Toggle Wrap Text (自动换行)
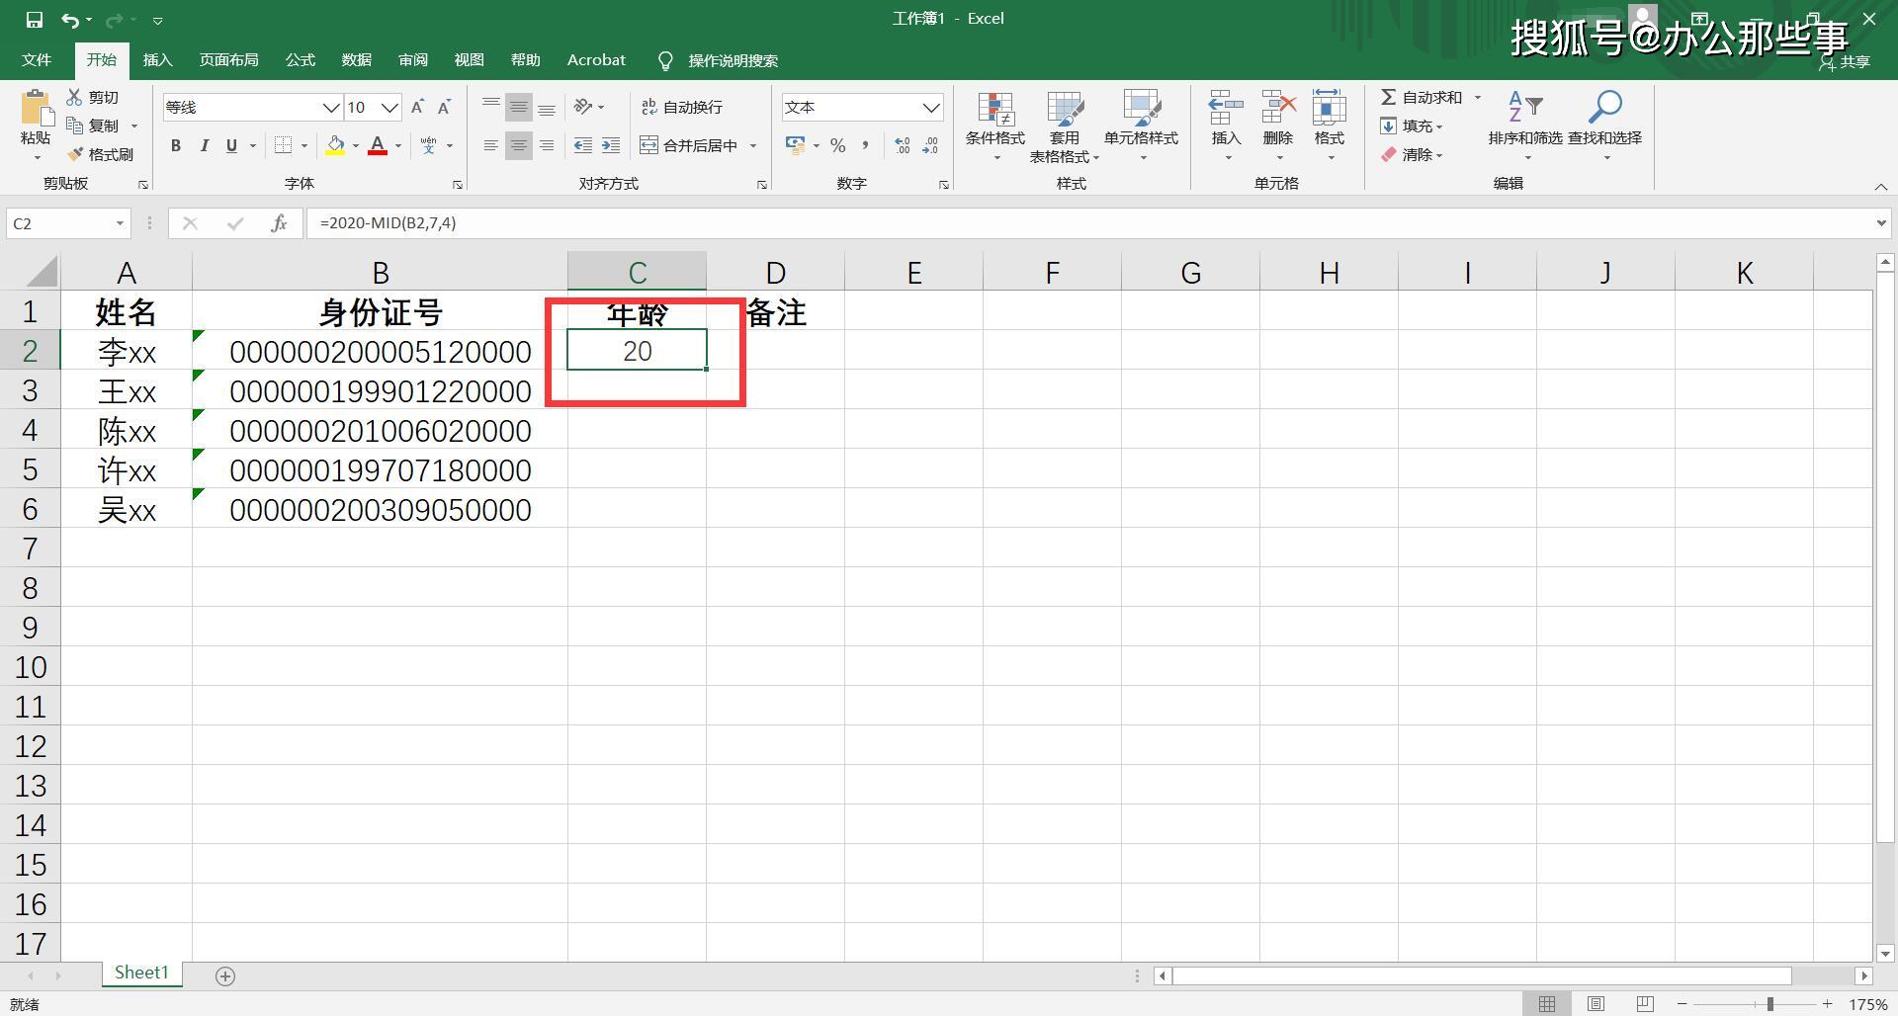Image resolution: width=1898 pixels, height=1016 pixels. pos(681,107)
